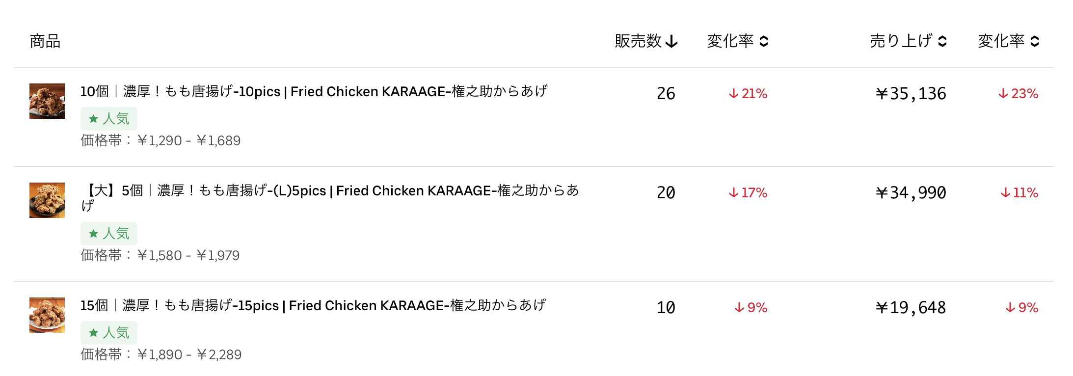This screenshot has height=376, width=1073.
Task: Select the 人気 badge on the 15個 item
Action: coord(108,332)
